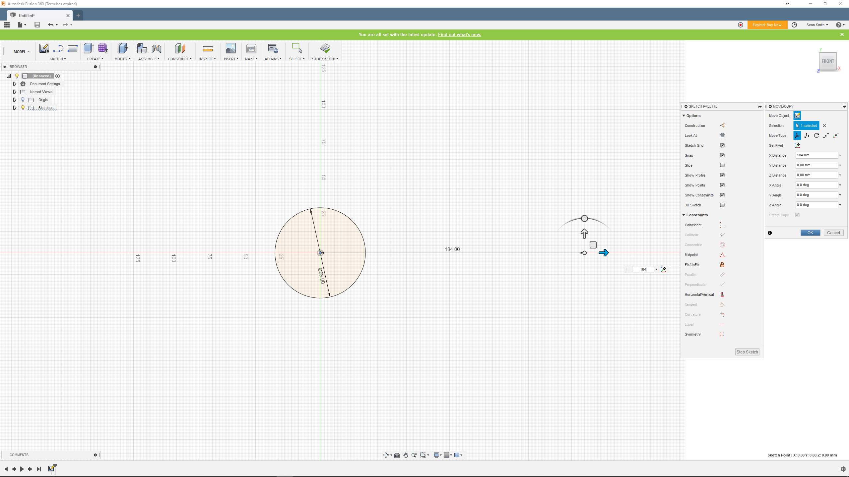This screenshot has height=477, width=849.
Task: Click the Move/Copy tool icon
Action: coord(797,115)
